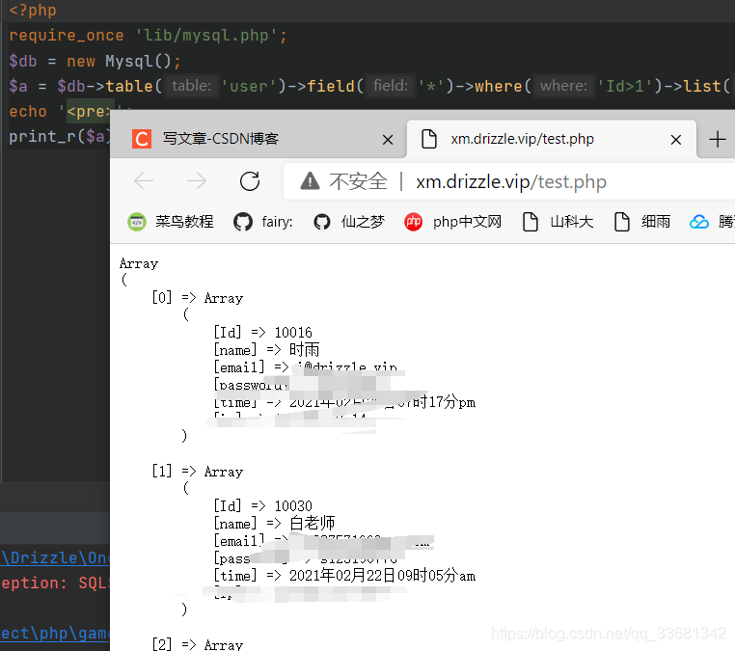Viewport: 735px width, 651px height.
Task: Click the [2] => Array line
Action: (x=198, y=644)
